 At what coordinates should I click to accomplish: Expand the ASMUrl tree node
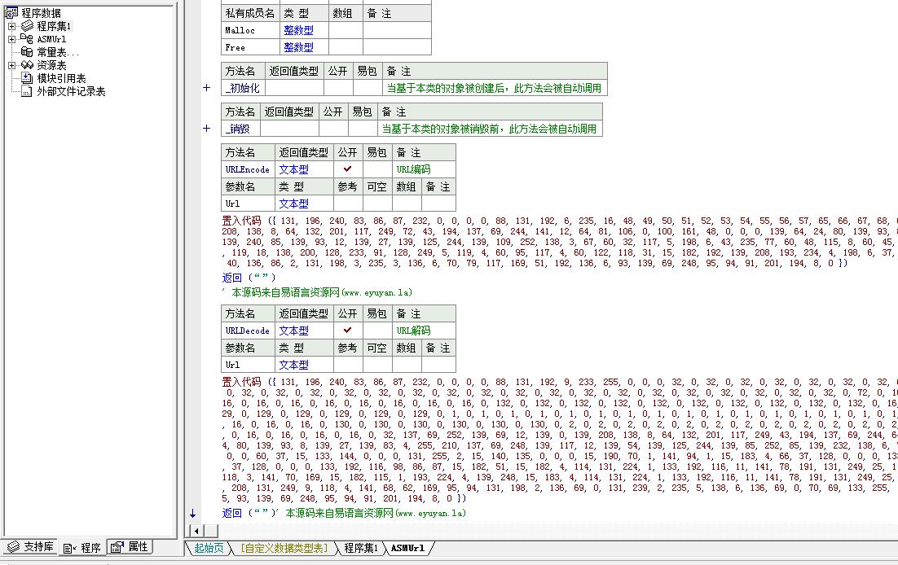[x=12, y=40]
